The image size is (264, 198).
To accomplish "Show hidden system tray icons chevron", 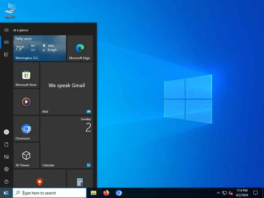I will pyautogui.click(x=218, y=193).
